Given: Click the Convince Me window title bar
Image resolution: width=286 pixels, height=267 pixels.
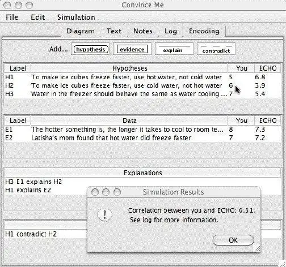Looking at the screenshot, I should [x=142, y=5].
